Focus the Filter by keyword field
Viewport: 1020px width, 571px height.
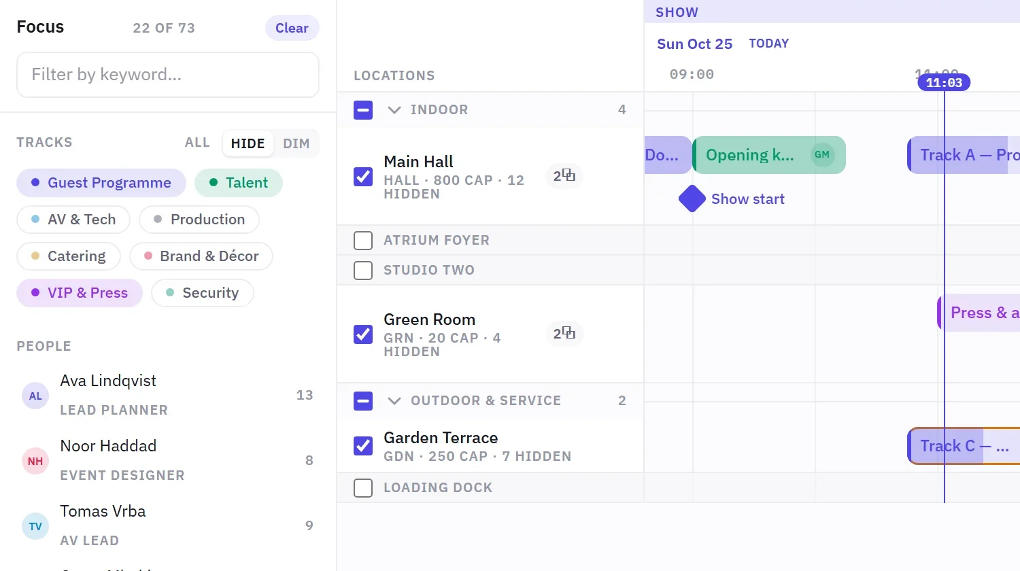(x=168, y=75)
